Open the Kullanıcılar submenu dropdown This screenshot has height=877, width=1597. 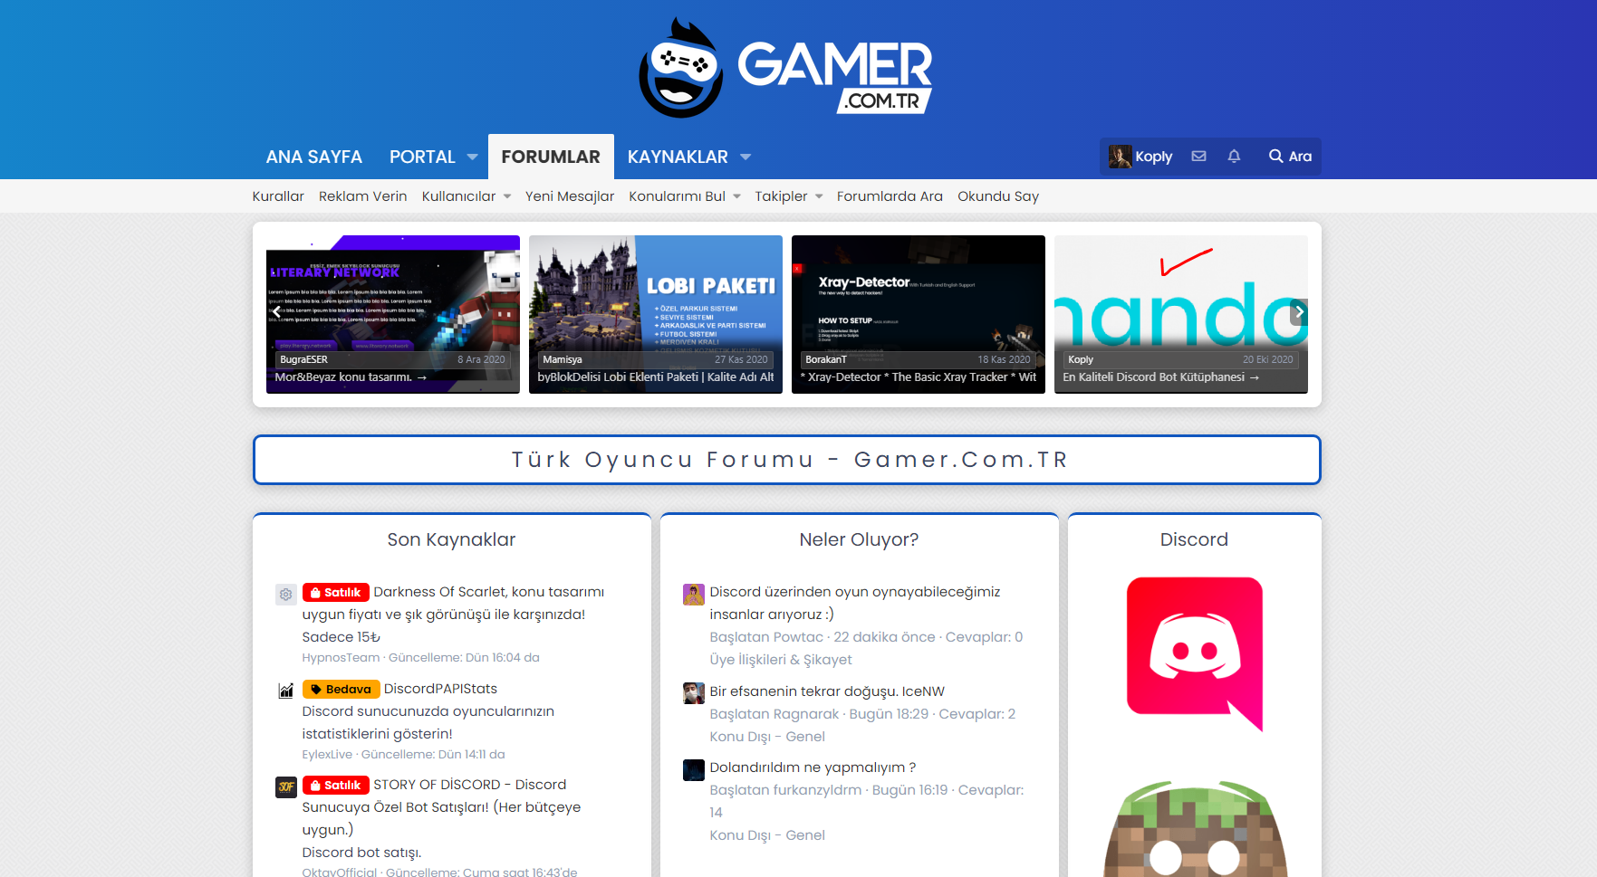pos(507,196)
